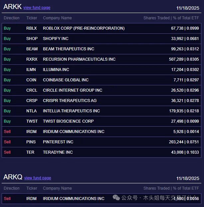Select RBLX ticker in ARKK table
Viewport: 204px width, 207px height.
click(32, 28)
